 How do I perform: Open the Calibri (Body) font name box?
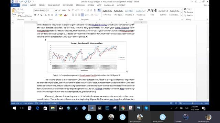click(x=40, y=10)
